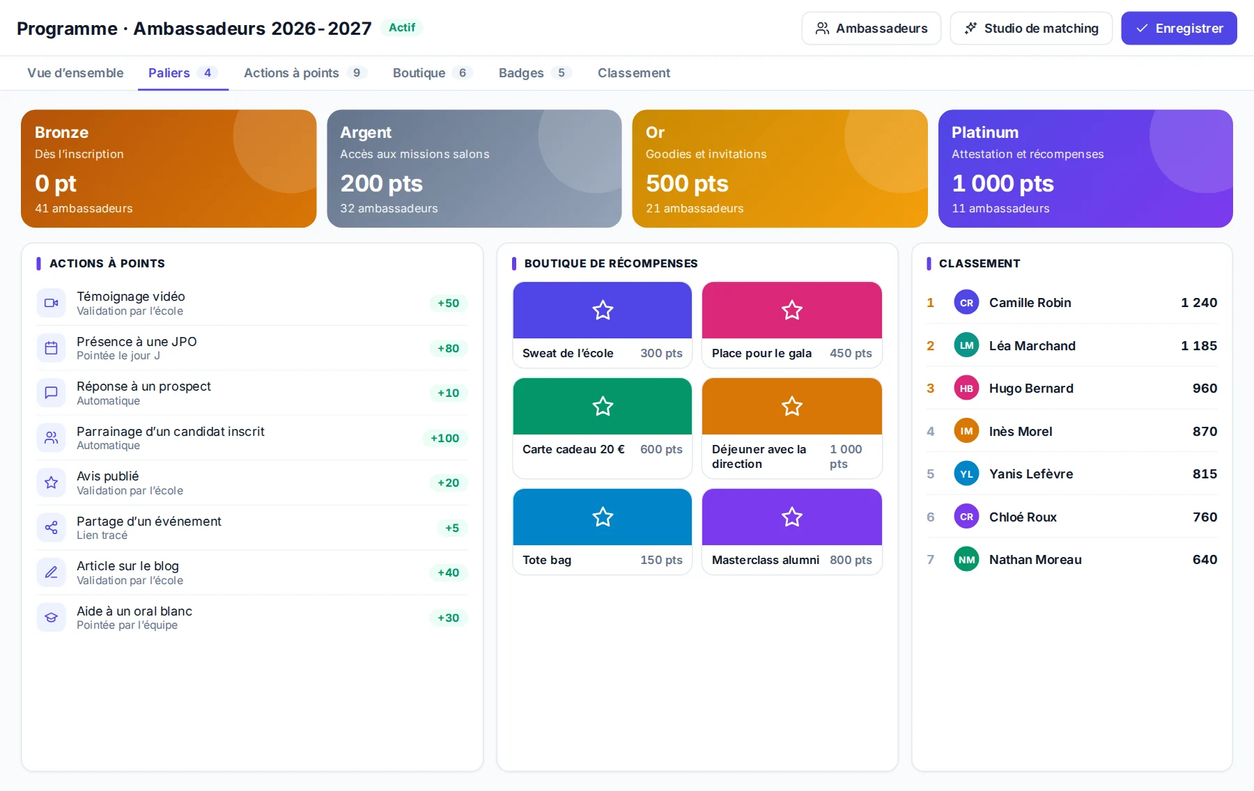The width and height of the screenshot is (1254, 791).
Task: Click the star on the Carte cadeau 20 € card
Action: (x=603, y=406)
